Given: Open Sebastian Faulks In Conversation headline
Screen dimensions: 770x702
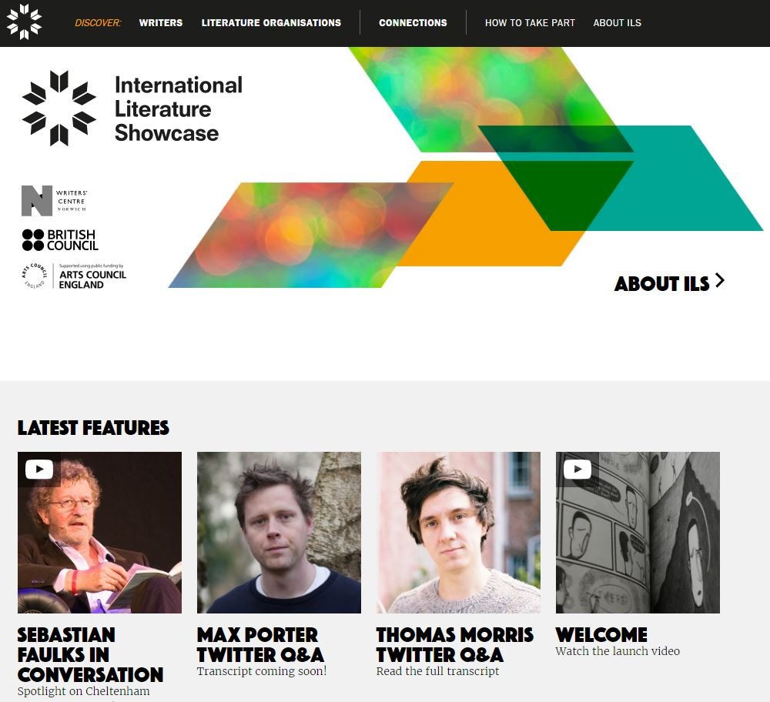Looking at the screenshot, I should click(x=90, y=654).
